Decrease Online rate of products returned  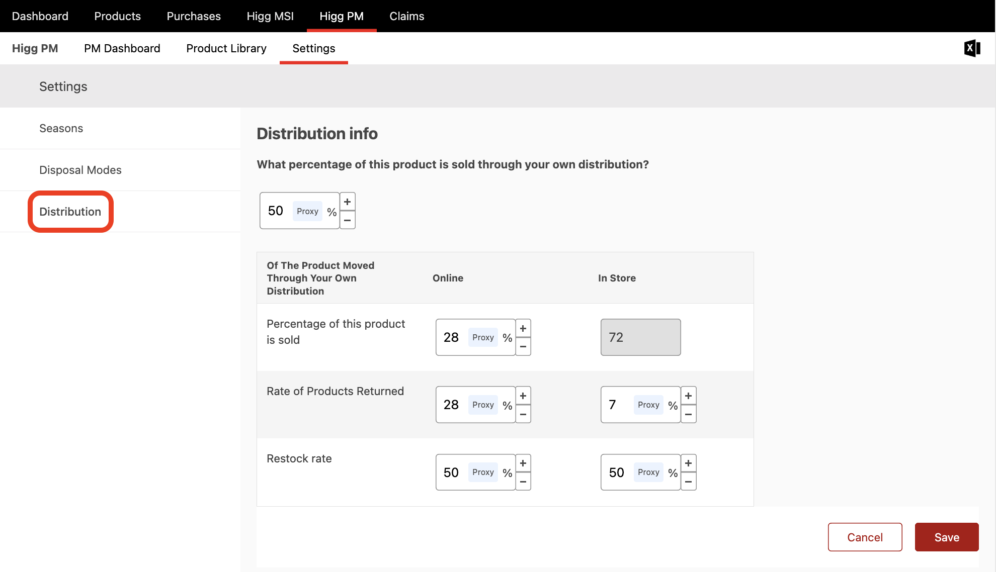point(523,414)
